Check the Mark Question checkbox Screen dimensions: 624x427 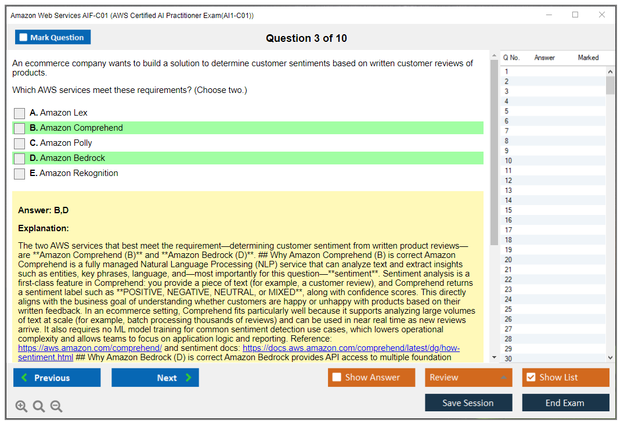pos(24,37)
